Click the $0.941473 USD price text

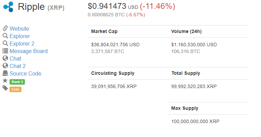113,6
